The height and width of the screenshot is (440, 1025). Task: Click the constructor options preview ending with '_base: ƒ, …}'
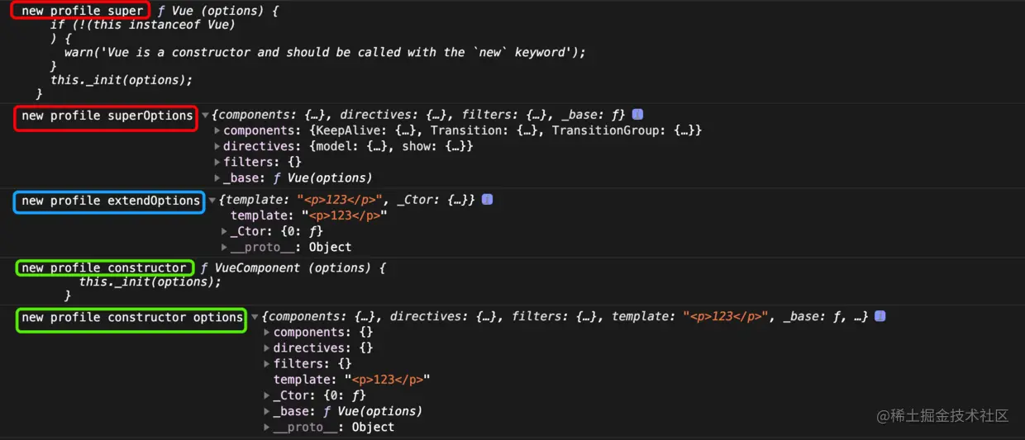tap(565, 316)
